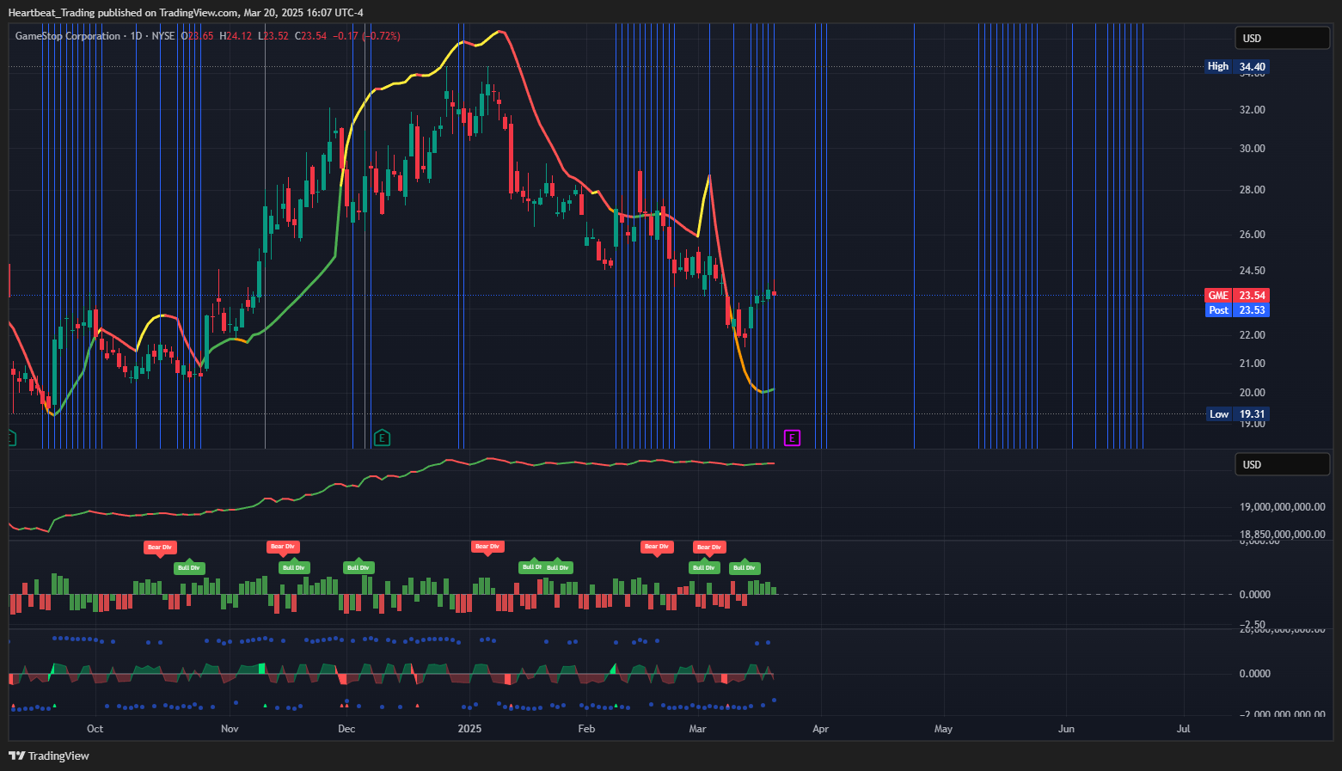Click the Low 19.31 price label
The width and height of the screenshot is (1342, 771).
pyautogui.click(x=1238, y=413)
